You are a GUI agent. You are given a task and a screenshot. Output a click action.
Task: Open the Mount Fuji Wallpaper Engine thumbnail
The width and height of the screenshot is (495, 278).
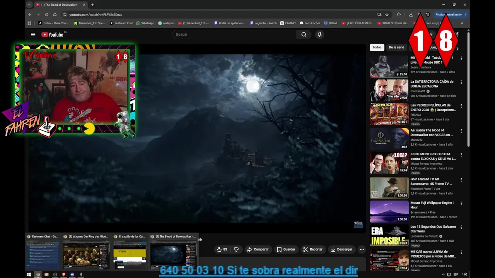[389, 211]
